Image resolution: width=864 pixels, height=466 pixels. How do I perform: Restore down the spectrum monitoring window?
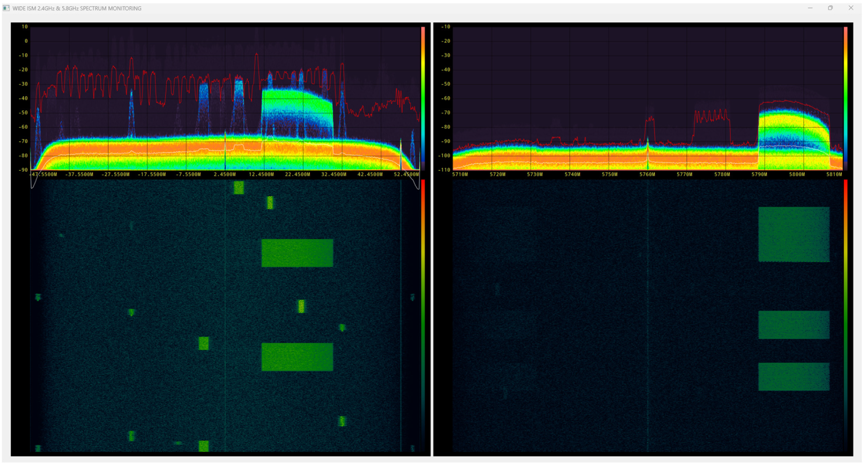[x=830, y=8]
